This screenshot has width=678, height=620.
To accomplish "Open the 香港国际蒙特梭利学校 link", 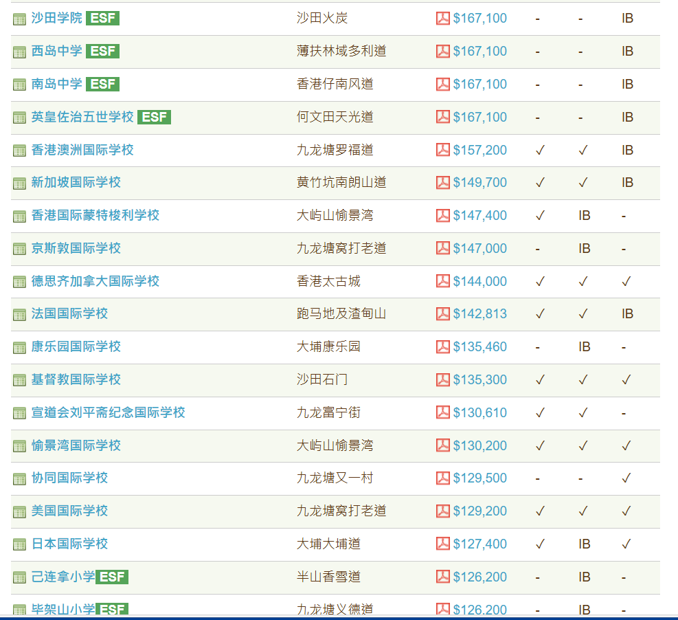I will [x=95, y=215].
